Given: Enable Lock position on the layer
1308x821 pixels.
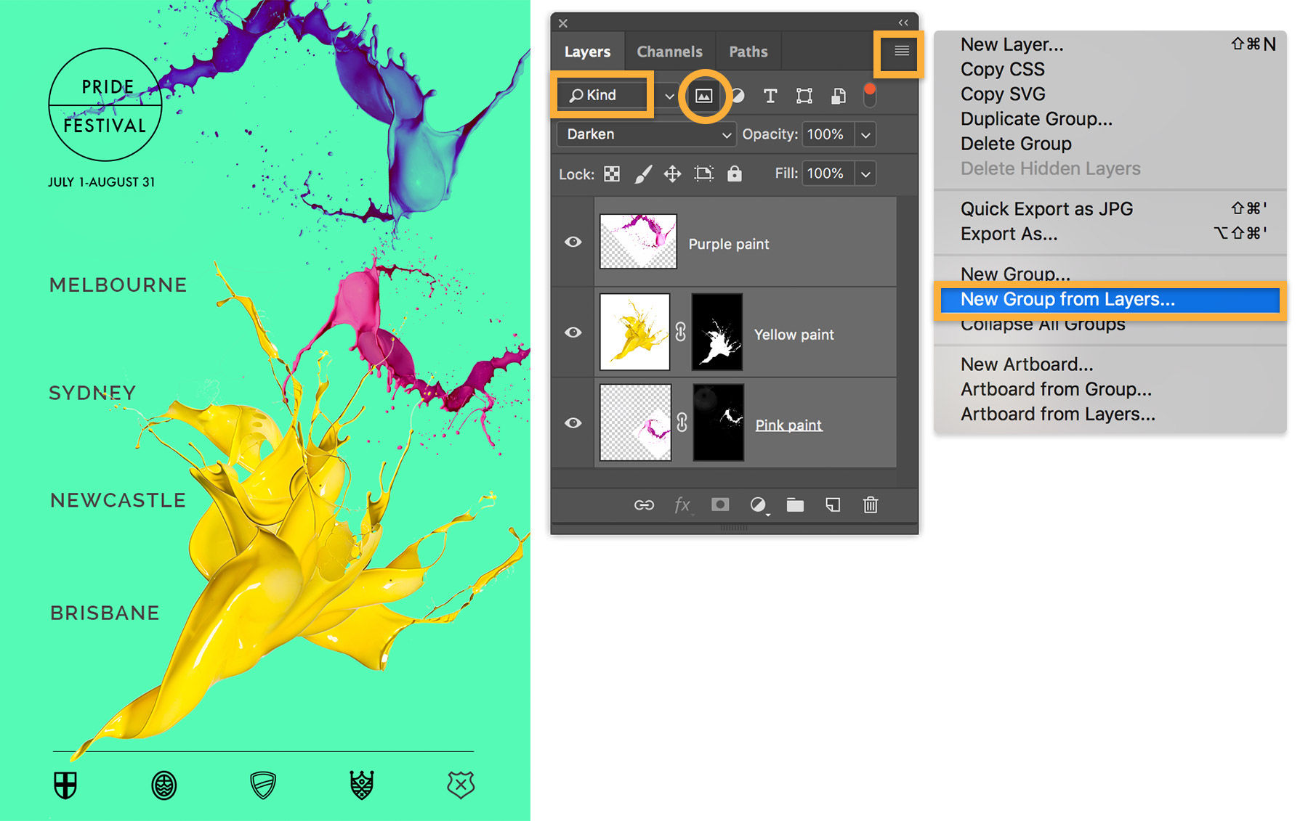Looking at the screenshot, I should 672,173.
